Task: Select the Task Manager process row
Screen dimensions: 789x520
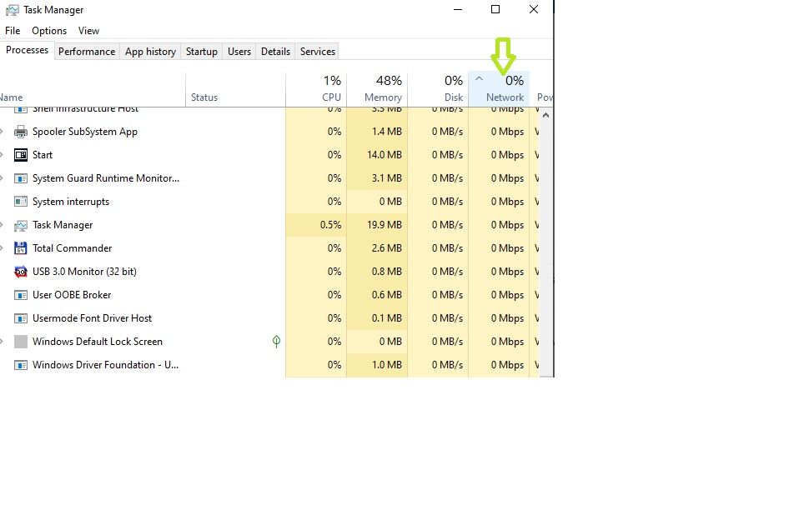Action: pos(269,225)
